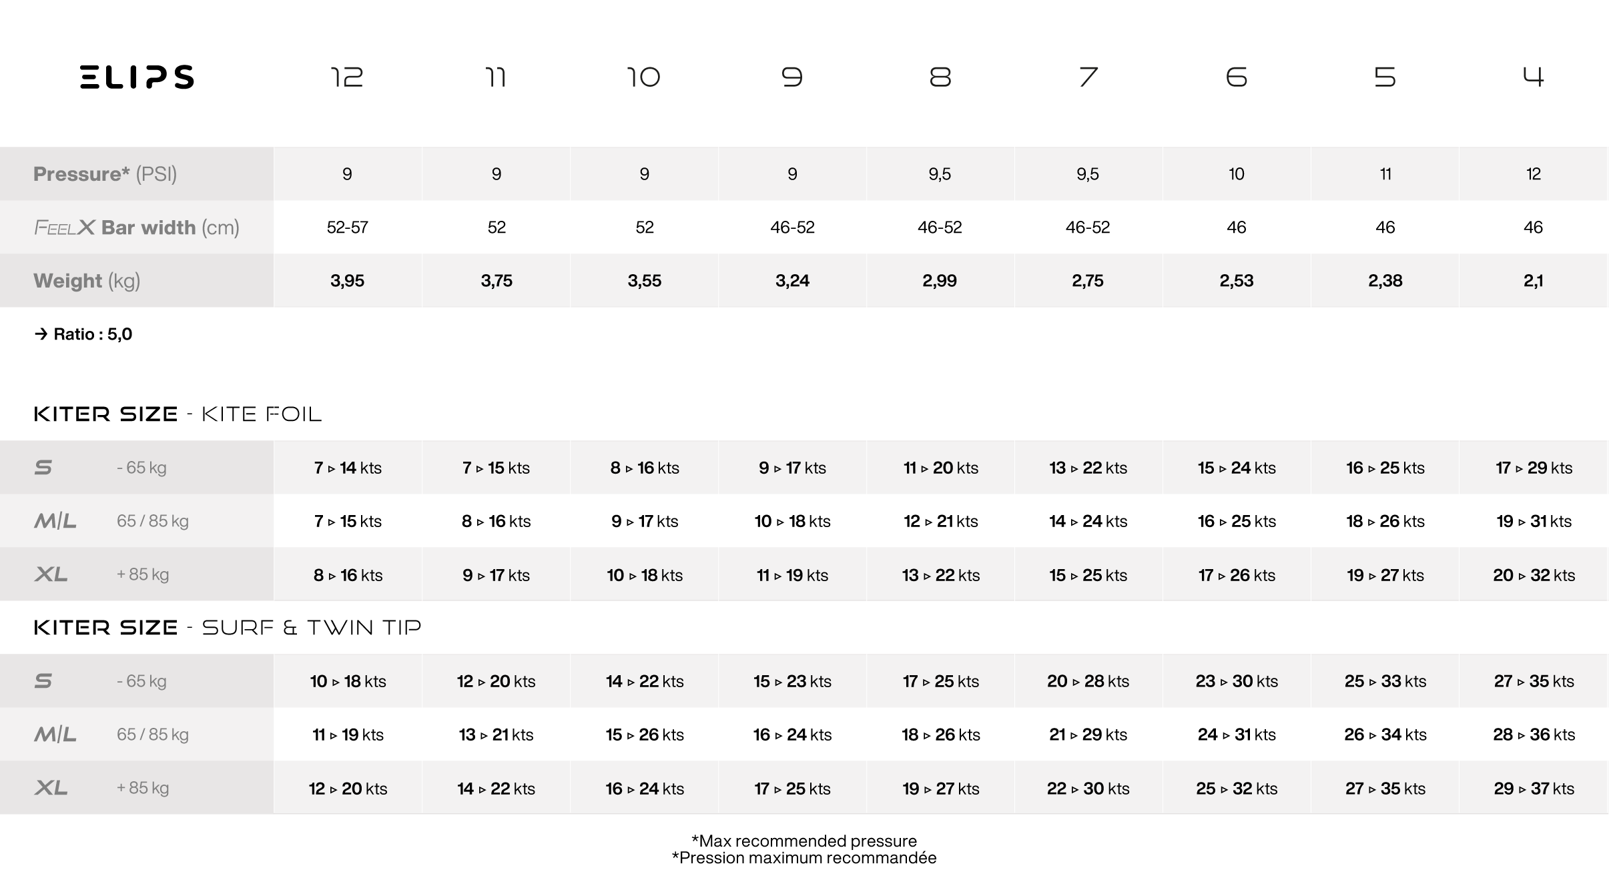Select the S size icon under Surf & Twin Tip
This screenshot has width=1609, height=890.
click(x=43, y=681)
